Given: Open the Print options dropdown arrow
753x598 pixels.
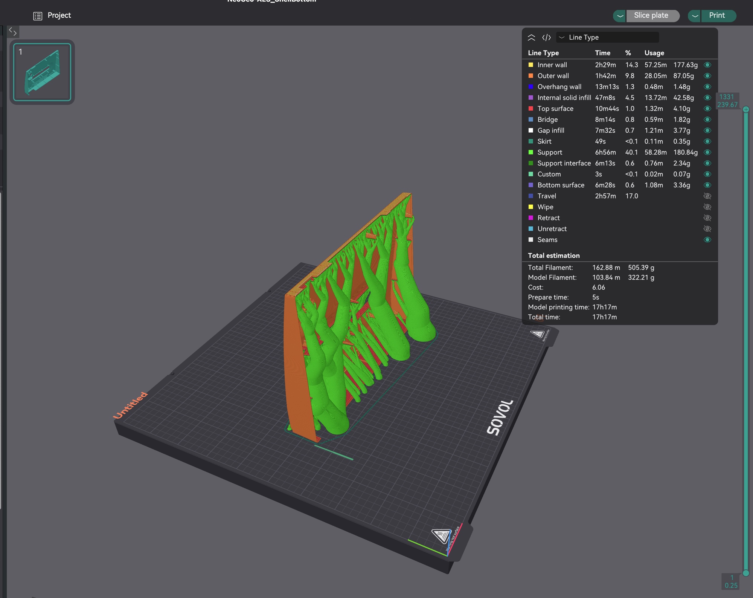Looking at the screenshot, I should pyautogui.click(x=694, y=16).
